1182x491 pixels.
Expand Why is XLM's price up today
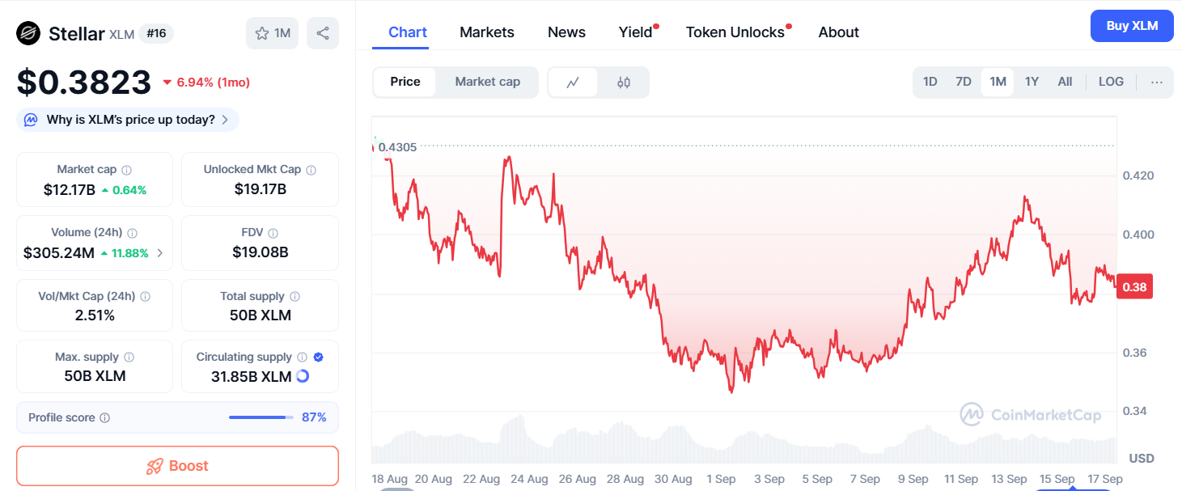click(128, 120)
